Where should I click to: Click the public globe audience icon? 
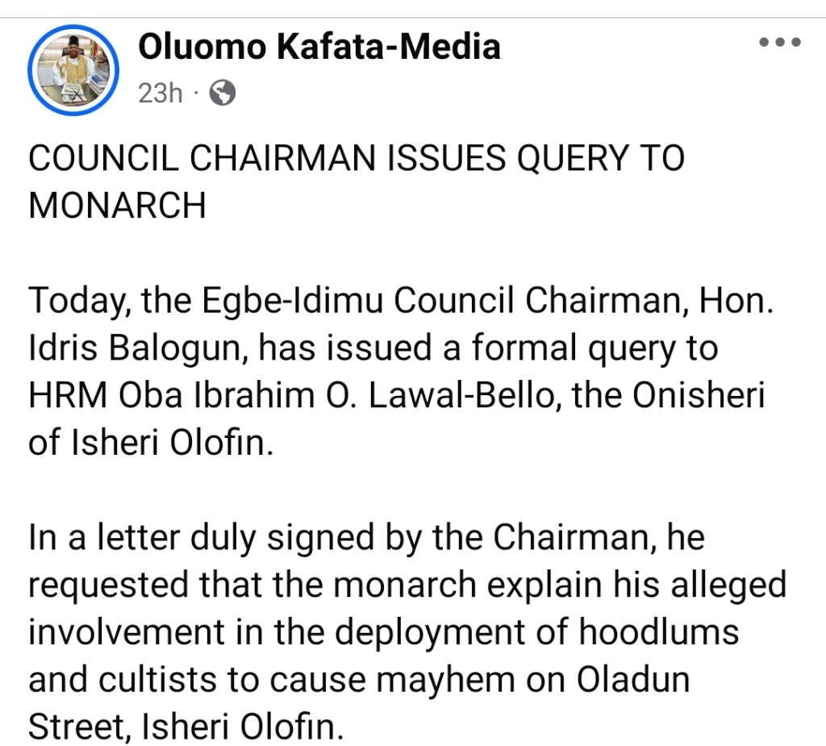(222, 94)
